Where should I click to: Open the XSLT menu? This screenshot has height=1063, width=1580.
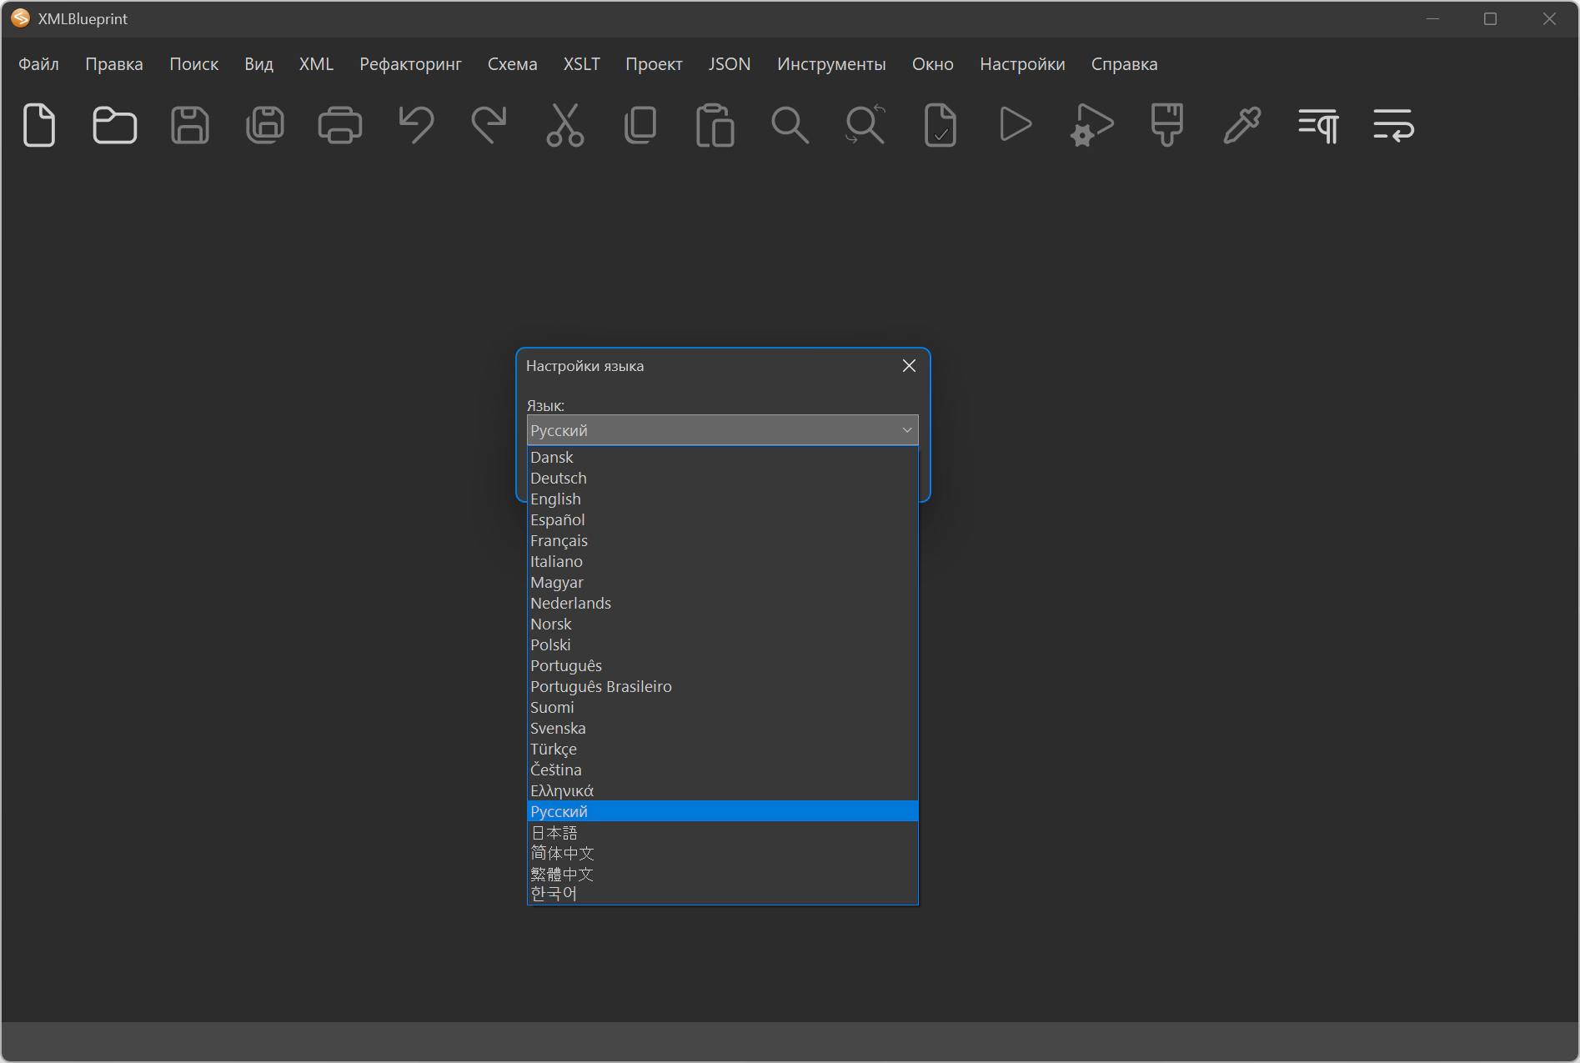coord(581,64)
